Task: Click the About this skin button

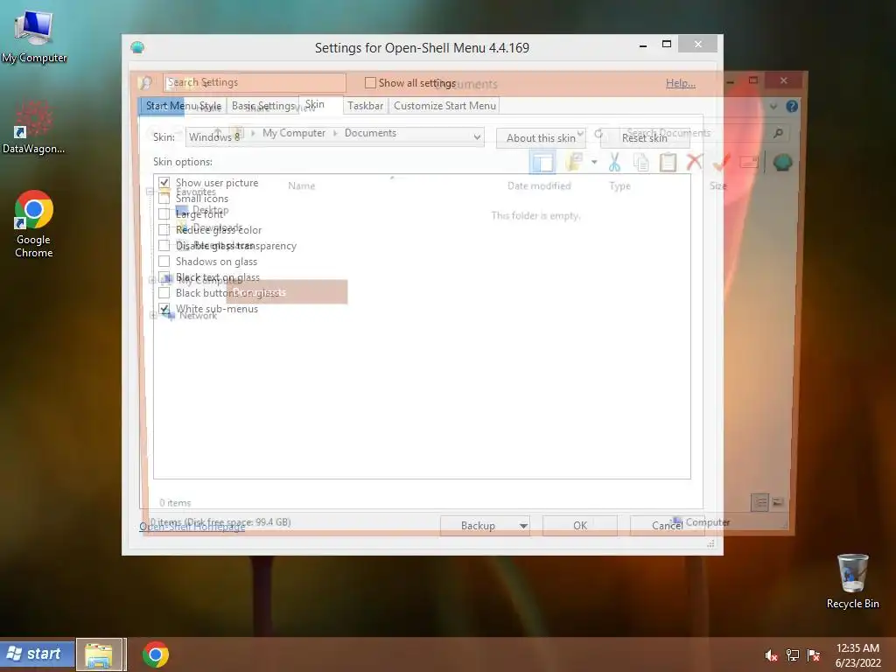Action: tap(541, 137)
